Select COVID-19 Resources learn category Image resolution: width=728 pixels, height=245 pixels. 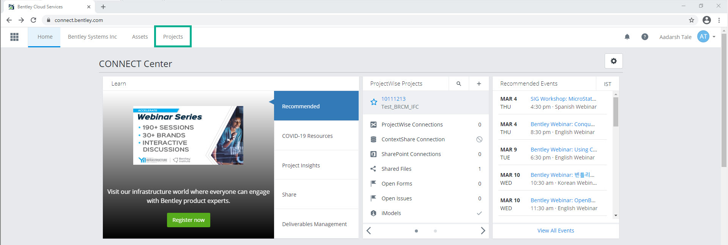point(316,136)
